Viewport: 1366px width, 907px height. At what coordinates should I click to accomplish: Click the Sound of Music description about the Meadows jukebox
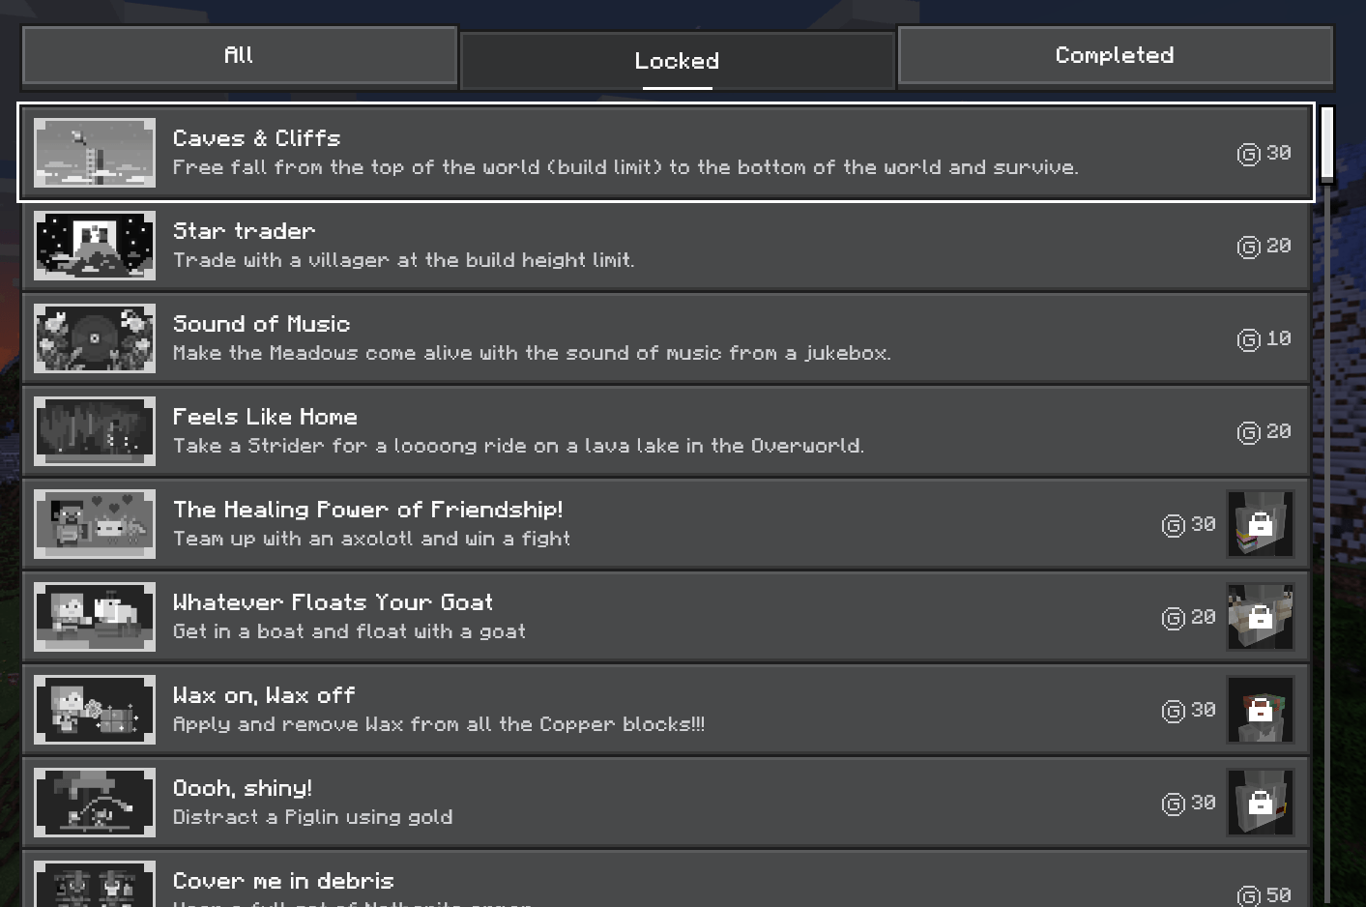point(532,353)
